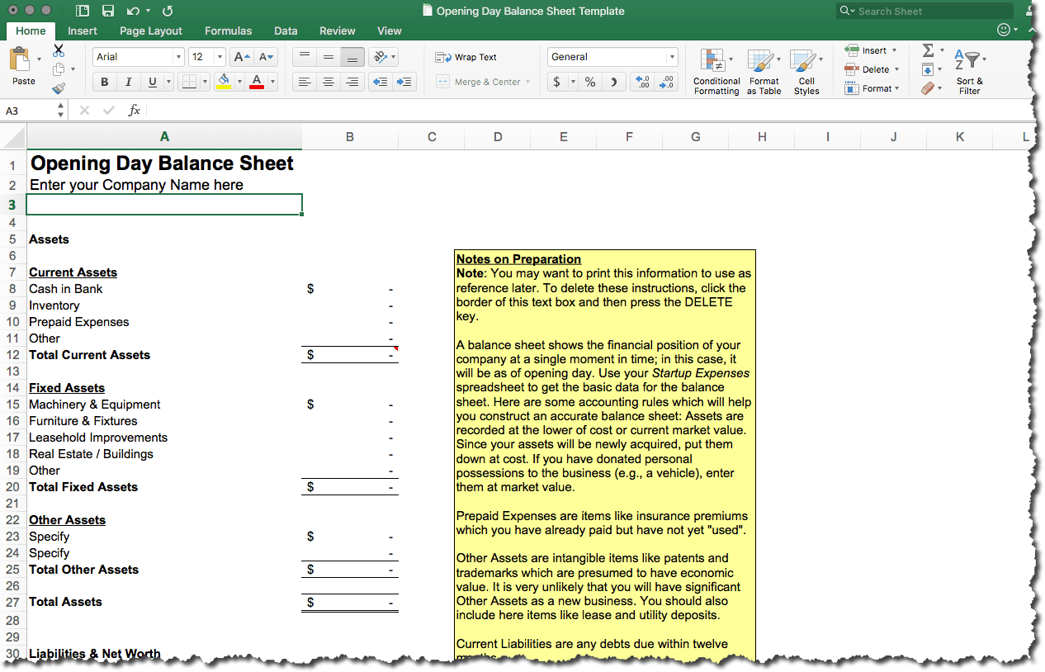This screenshot has width=1045, height=672.
Task: Click the insert function fx icon
Action: coord(135,110)
